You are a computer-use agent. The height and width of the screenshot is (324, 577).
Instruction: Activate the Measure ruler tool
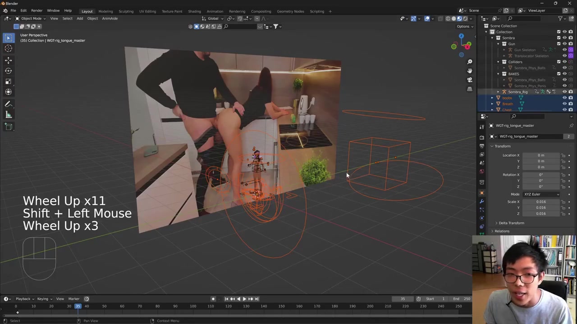[x=8, y=115]
